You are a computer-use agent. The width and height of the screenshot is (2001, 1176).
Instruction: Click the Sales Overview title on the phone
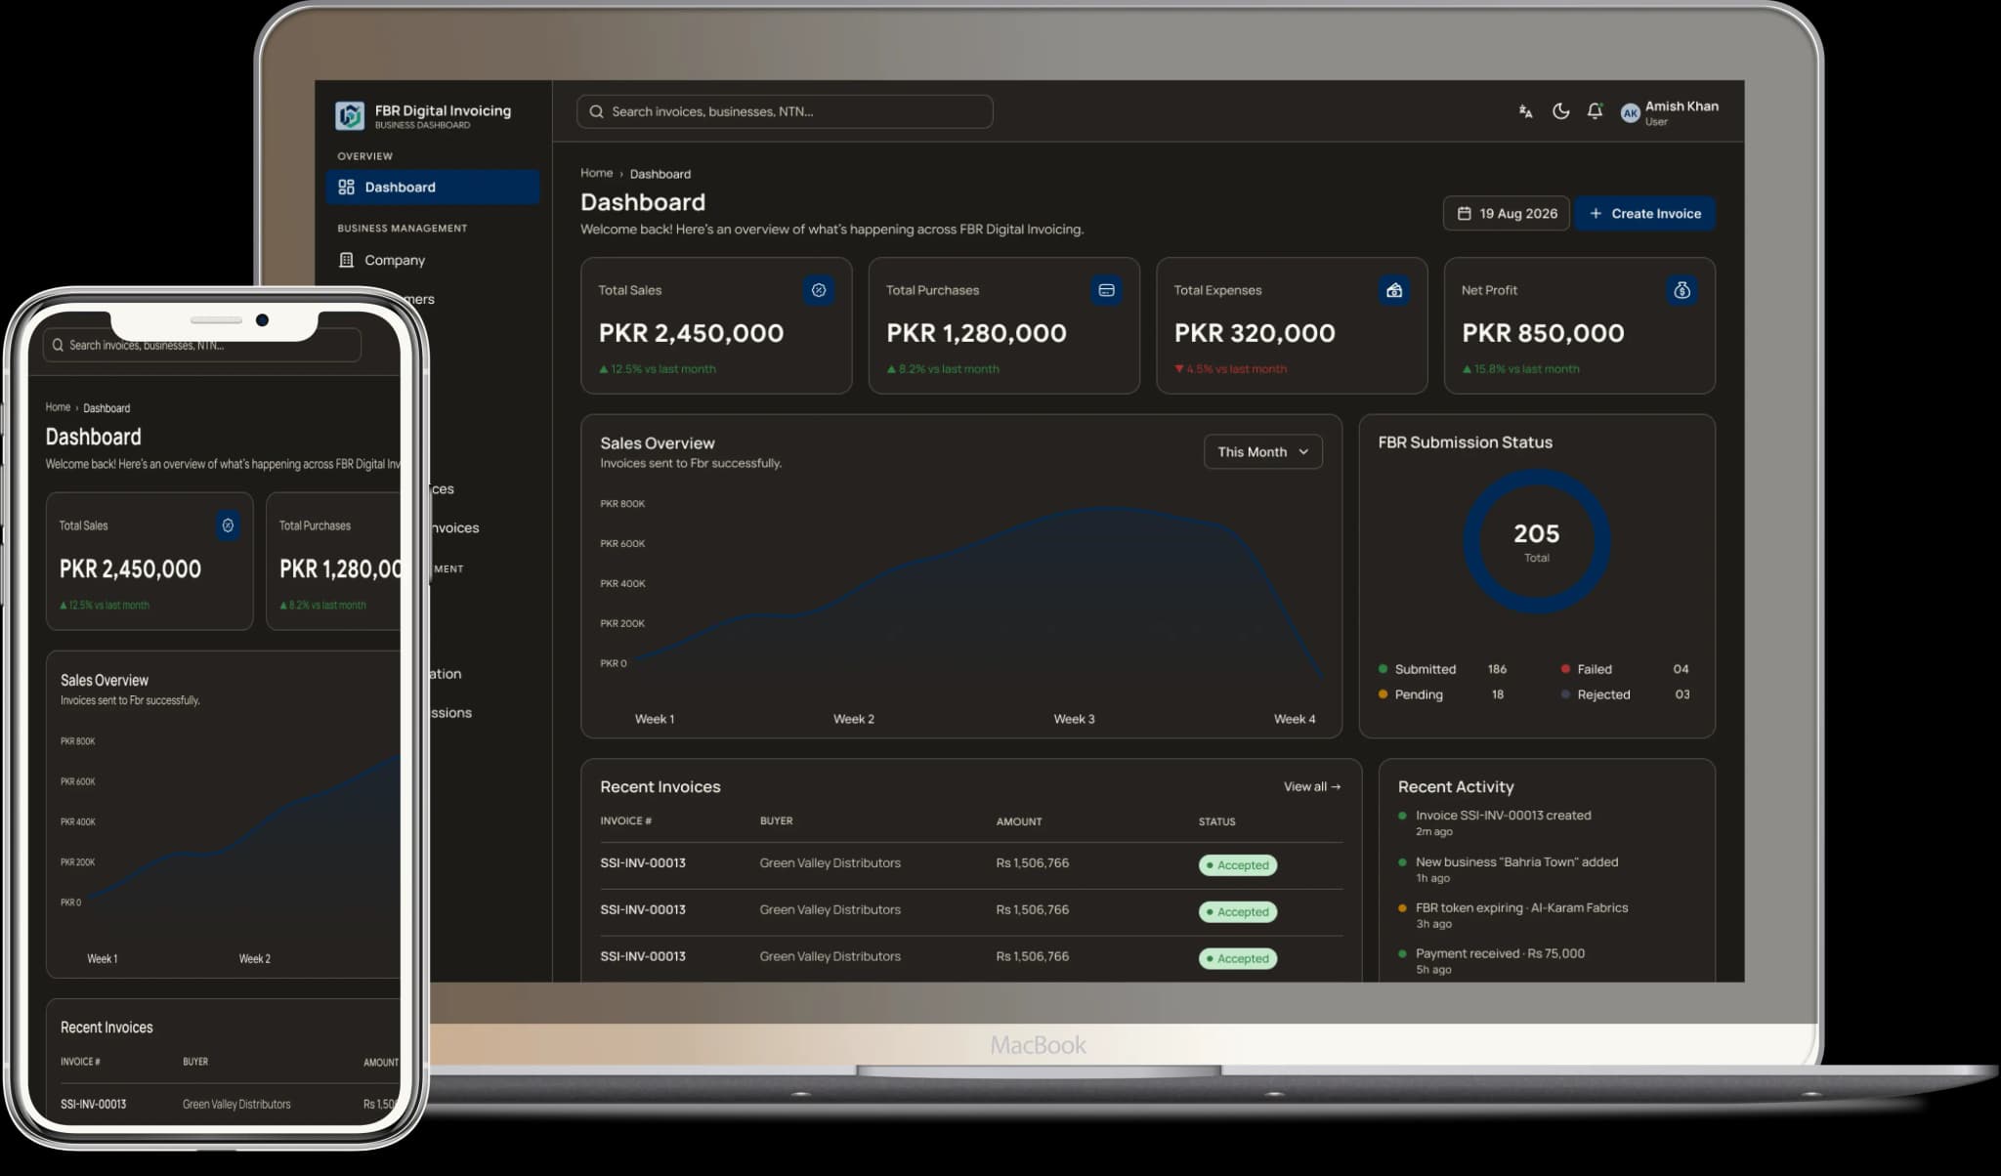(105, 681)
